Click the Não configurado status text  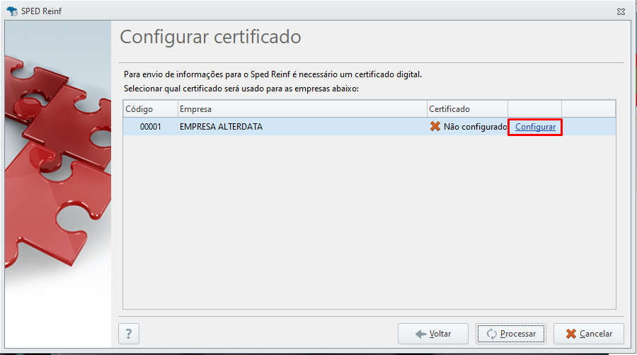[x=476, y=127]
